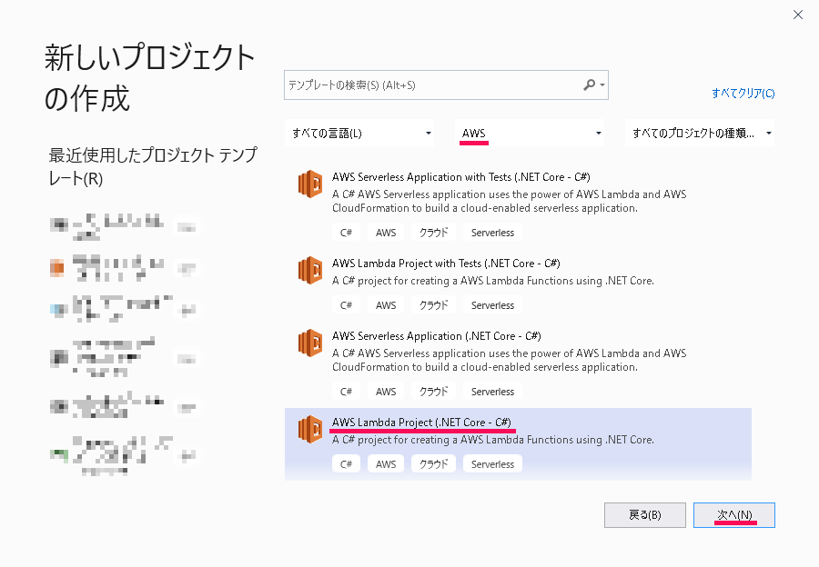Click C# tag under Lambda Project with Tests
This screenshot has width=819, height=567.
tap(346, 305)
